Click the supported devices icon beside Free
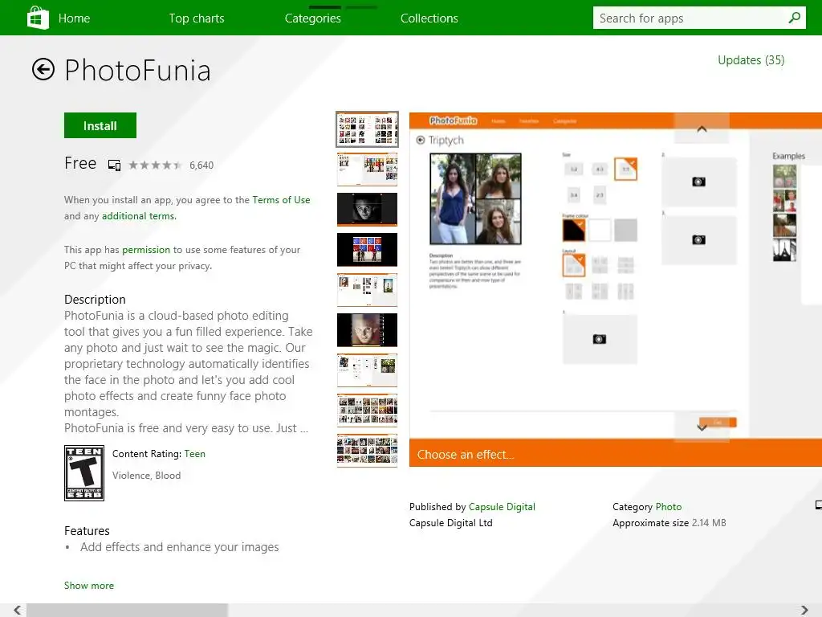This screenshot has height=617, width=822. (114, 165)
